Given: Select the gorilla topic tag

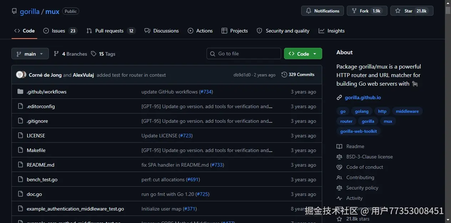Looking at the screenshot, I should click(368, 121).
